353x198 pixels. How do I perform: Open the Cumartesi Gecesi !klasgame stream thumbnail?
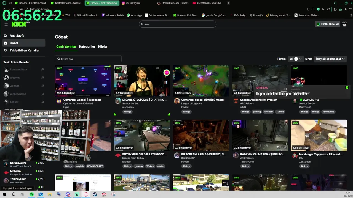(x=83, y=81)
